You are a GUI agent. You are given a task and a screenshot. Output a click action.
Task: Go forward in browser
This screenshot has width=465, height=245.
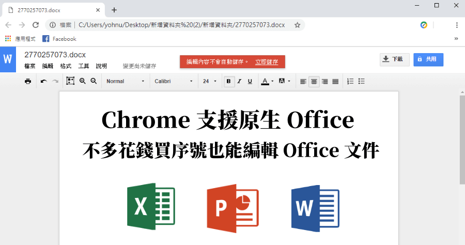click(x=22, y=25)
